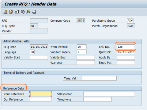The image size is (147, 110).
Task: Focus the Apply By field
Action: pos(126,57)
